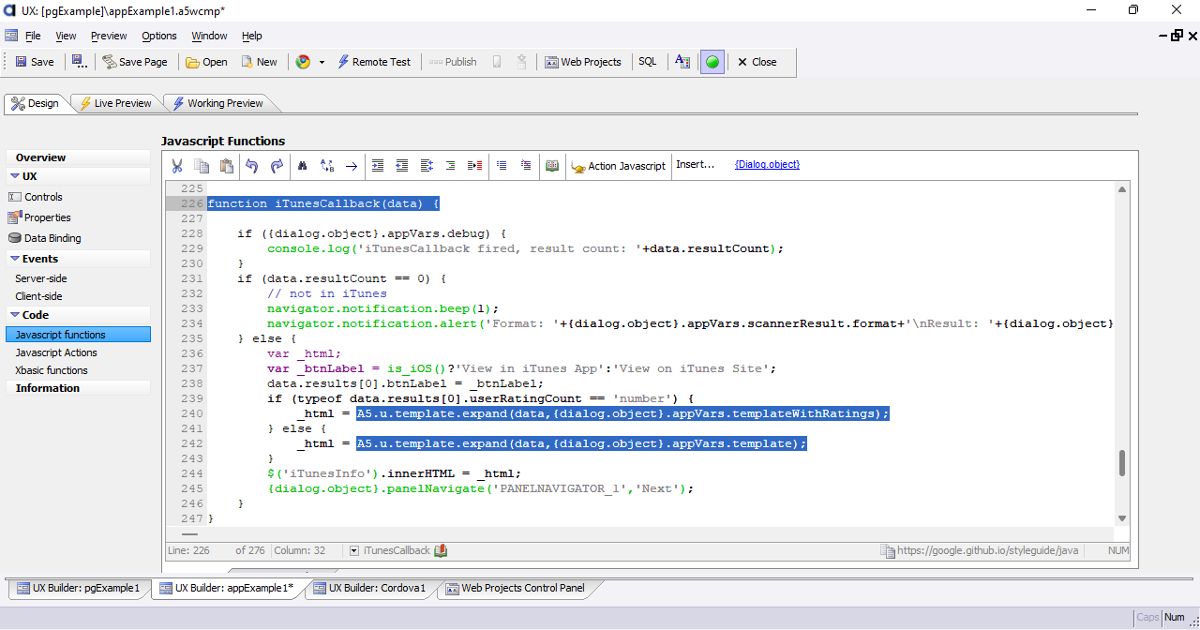Collapse the Code section in sidebar
Image resolution: width=1200 pixels, height=630 pixels.
click(15, 315)
